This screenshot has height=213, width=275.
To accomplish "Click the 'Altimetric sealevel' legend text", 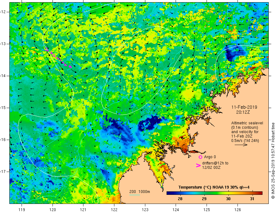I will point(247,123).
